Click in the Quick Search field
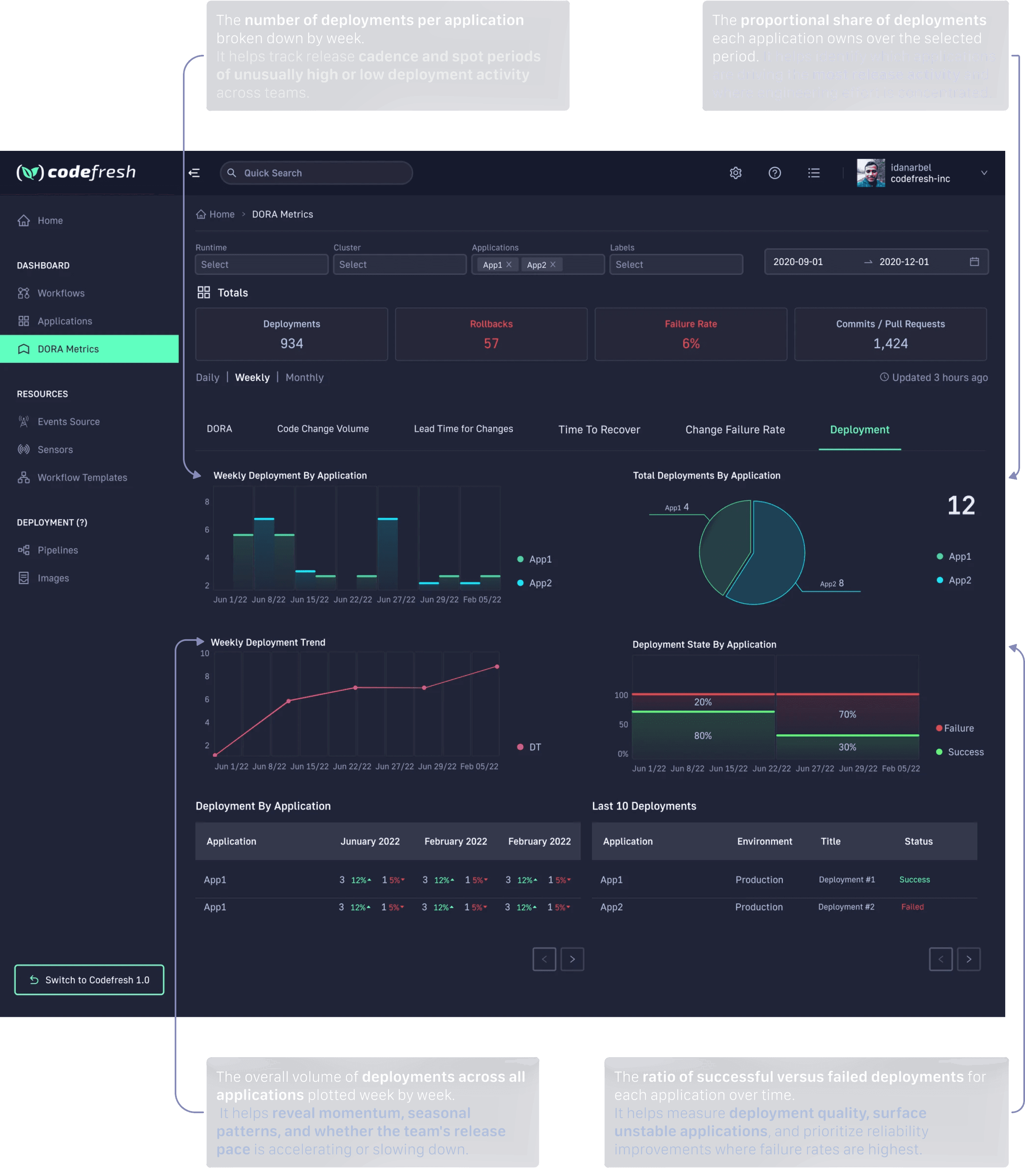This screenshot has height=1168, width=1025. click(x=316, y=173)
